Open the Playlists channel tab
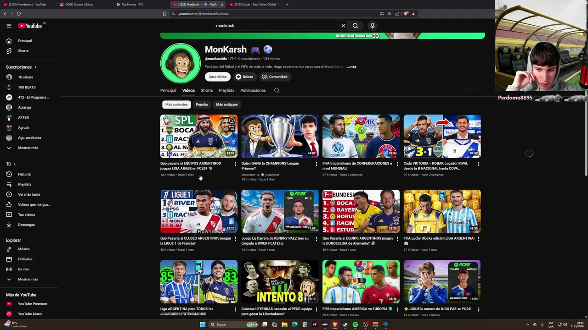 click(226, 90)
